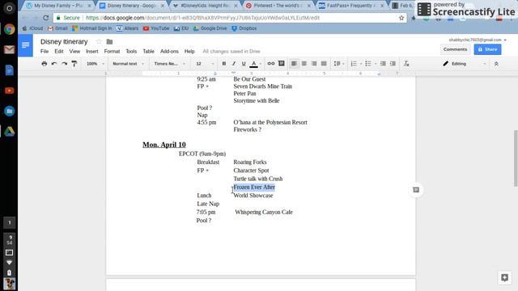The width and height of the screenshot is (518, 291).
Task: Open the line spacing menu
Action: [x=338, y=63]
